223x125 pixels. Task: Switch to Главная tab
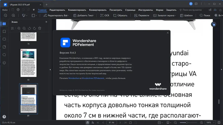(42, 10)
